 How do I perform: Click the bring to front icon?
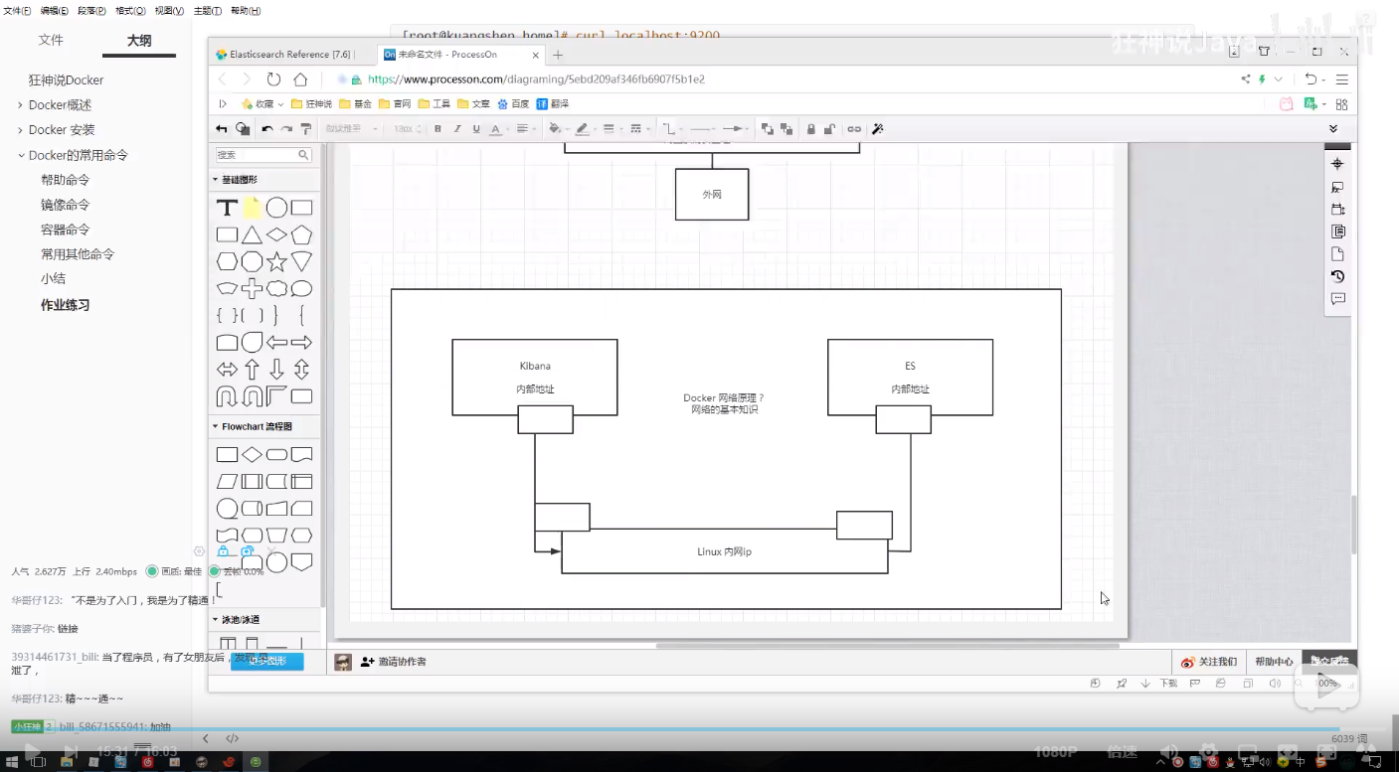pyautogui.click(x=768, y=129)
